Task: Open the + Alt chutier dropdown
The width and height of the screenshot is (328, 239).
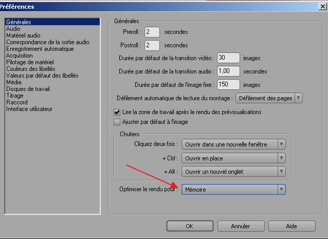Action: point(233,172)
